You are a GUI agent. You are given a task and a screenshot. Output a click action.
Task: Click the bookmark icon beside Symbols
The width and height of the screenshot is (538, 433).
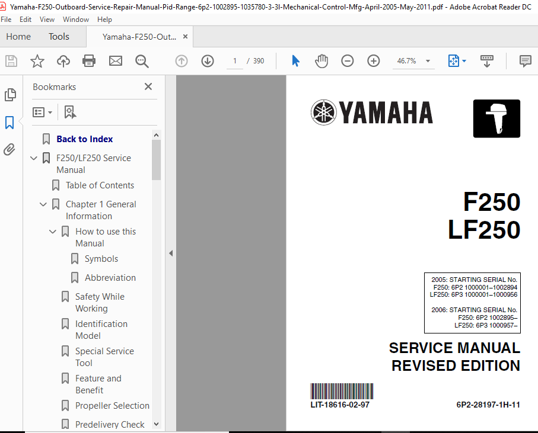(75, 259)
